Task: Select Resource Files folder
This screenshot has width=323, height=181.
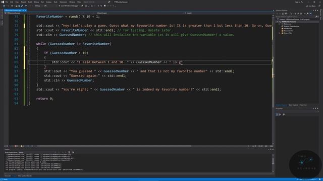Action: tap(289, 31)
